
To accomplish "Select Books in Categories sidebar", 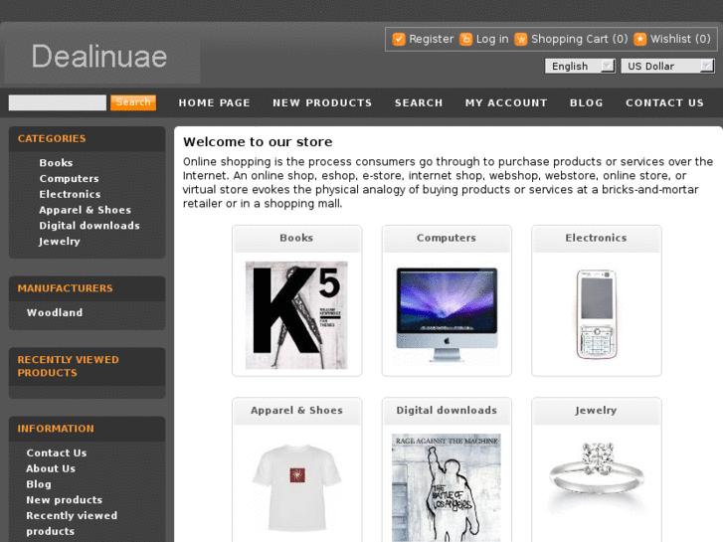I will (x=56, y=163).
